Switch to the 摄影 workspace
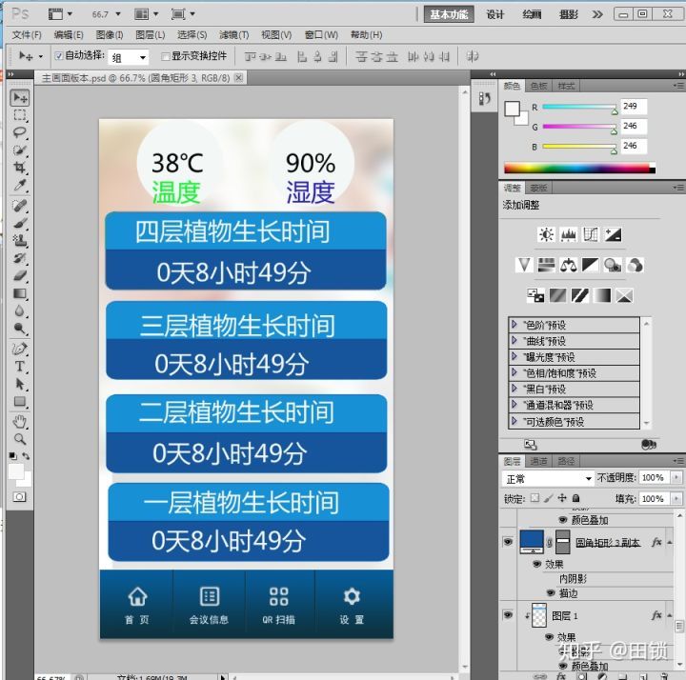 pos(569,14)
